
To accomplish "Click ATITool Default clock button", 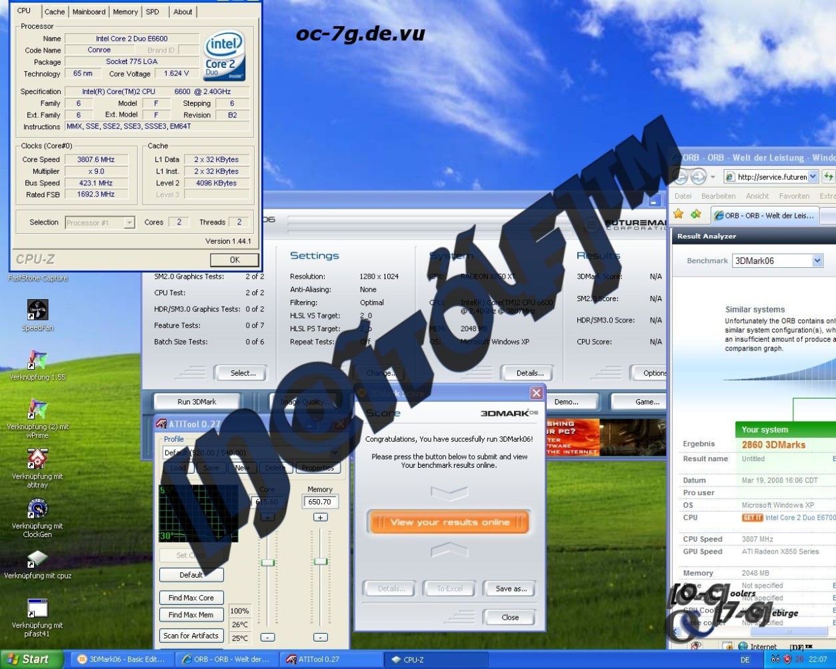I will [191, 575].
